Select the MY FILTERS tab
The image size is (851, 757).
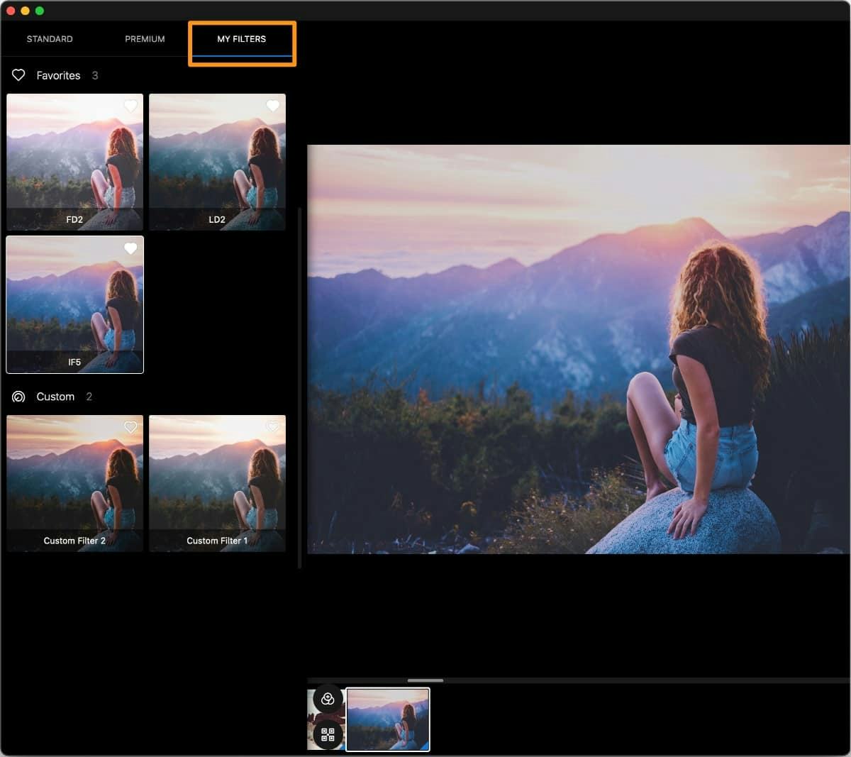(x=241, y=39)
